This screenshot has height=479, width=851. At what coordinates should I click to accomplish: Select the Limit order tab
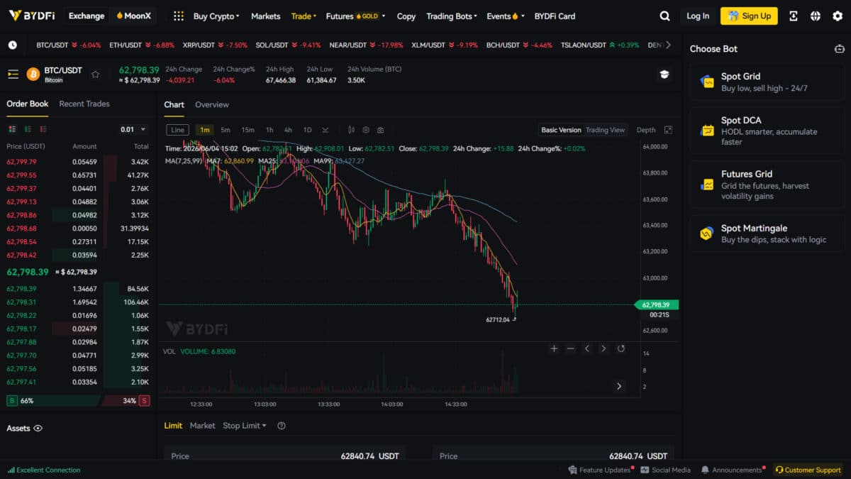pyautogui.click(x=173, y=426)
